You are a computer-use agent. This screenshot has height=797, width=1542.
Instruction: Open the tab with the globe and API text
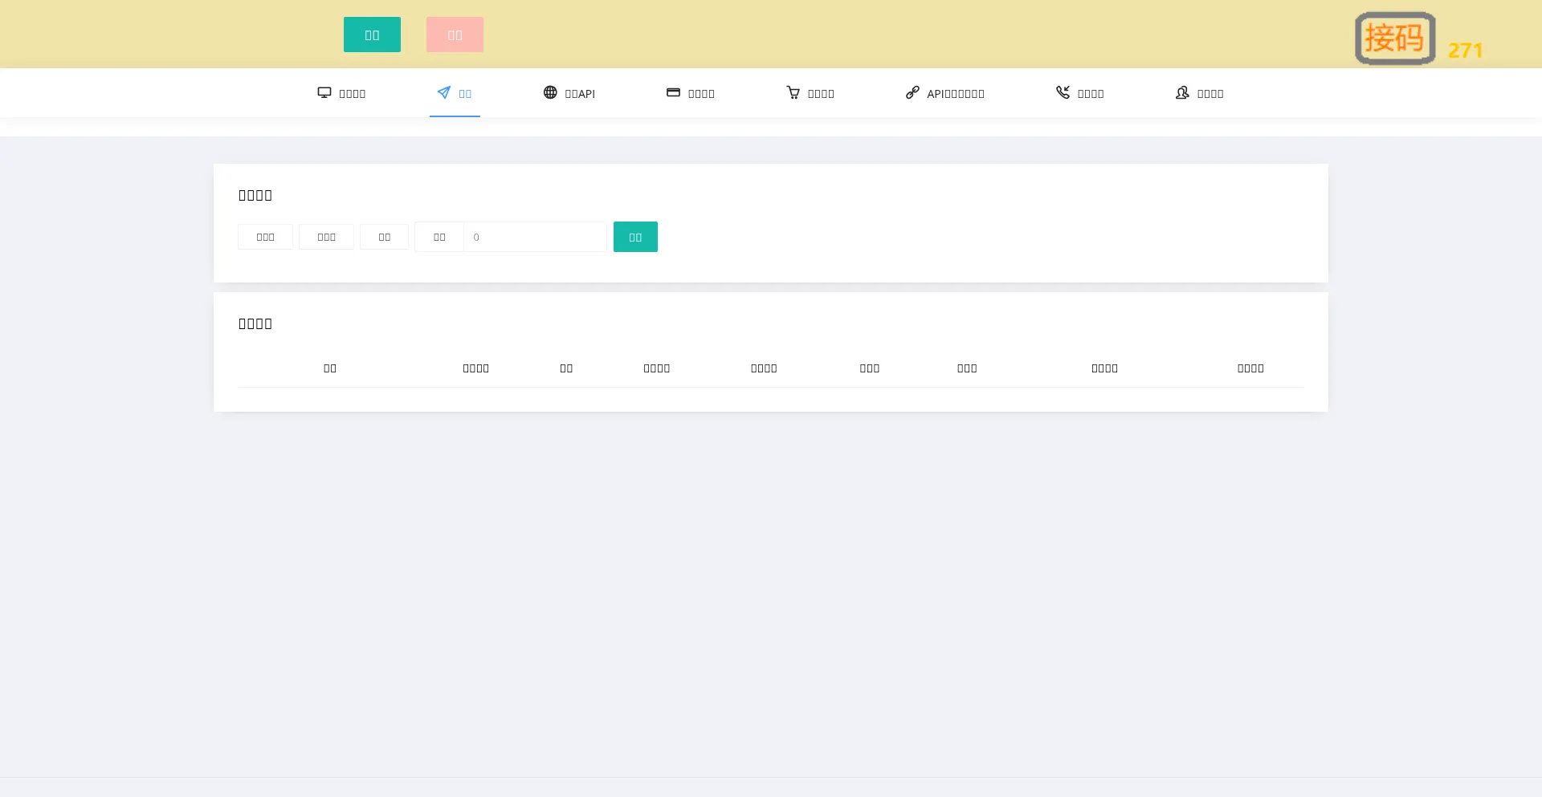click(x=569, y=94)
